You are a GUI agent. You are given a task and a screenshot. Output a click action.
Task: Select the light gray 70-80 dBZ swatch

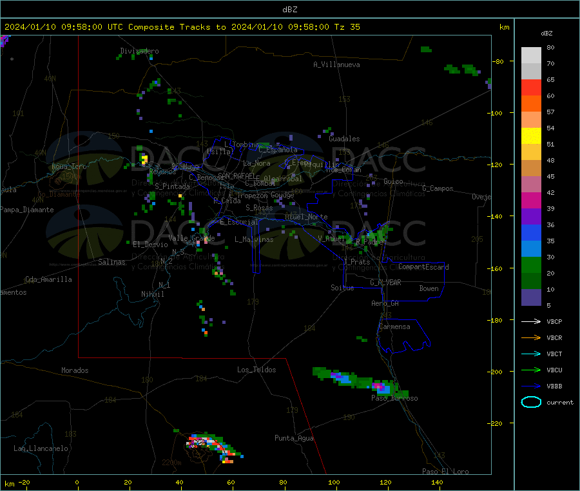(x=531, y=55)
